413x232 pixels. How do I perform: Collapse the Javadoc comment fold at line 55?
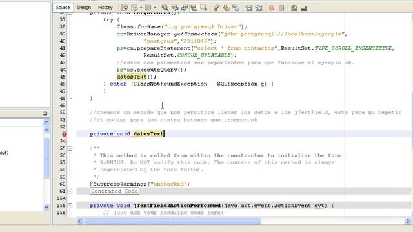70,148
